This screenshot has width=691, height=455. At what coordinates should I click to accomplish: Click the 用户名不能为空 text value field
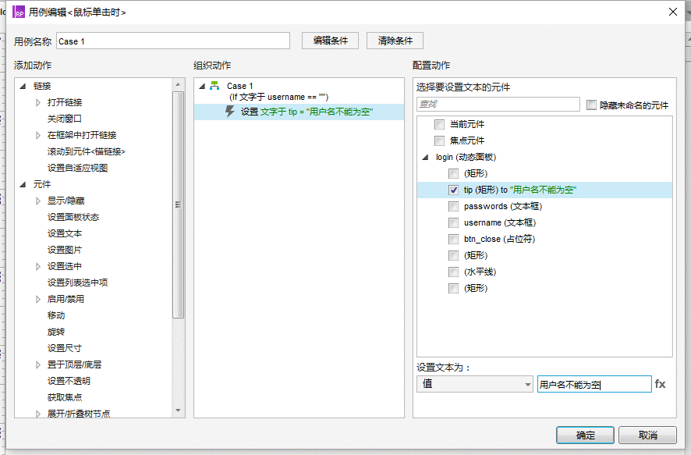click(x=594, y=384)
